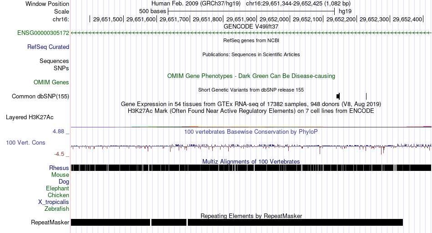Click the chr16:29,651,344-29,652,425 window position text
The image size is (432, 233).
pyautogui.click(x=298, y=4)
